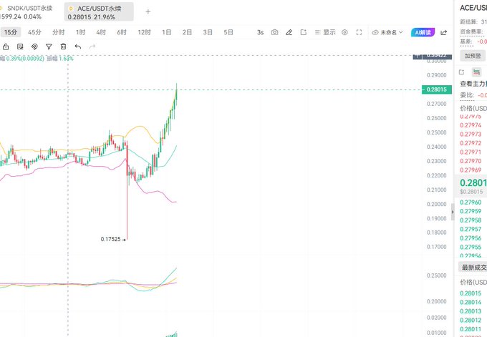Click recent trade price 0.28014
The height and width of the screenshot is (337, 487).
(471, 302)
